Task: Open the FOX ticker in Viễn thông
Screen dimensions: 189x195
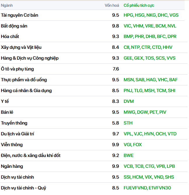Action: (138, 145)
